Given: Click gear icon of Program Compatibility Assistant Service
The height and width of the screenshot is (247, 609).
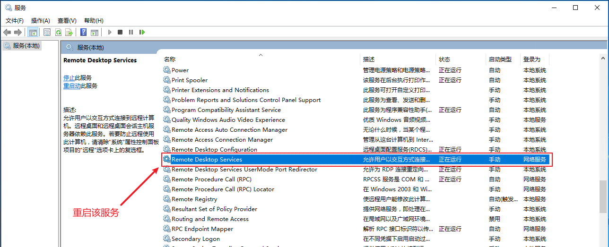Looking at the screenshot, I should point(166,110).
